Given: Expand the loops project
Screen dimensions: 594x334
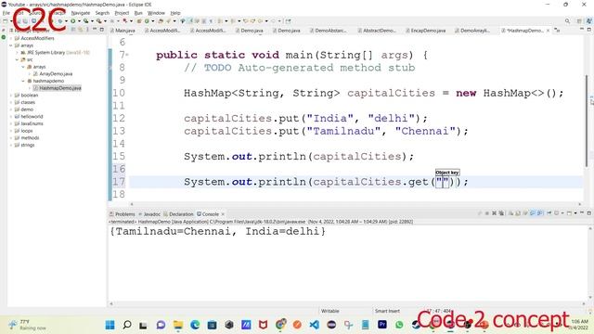Looking at the screenshot, I should (11, 131).
